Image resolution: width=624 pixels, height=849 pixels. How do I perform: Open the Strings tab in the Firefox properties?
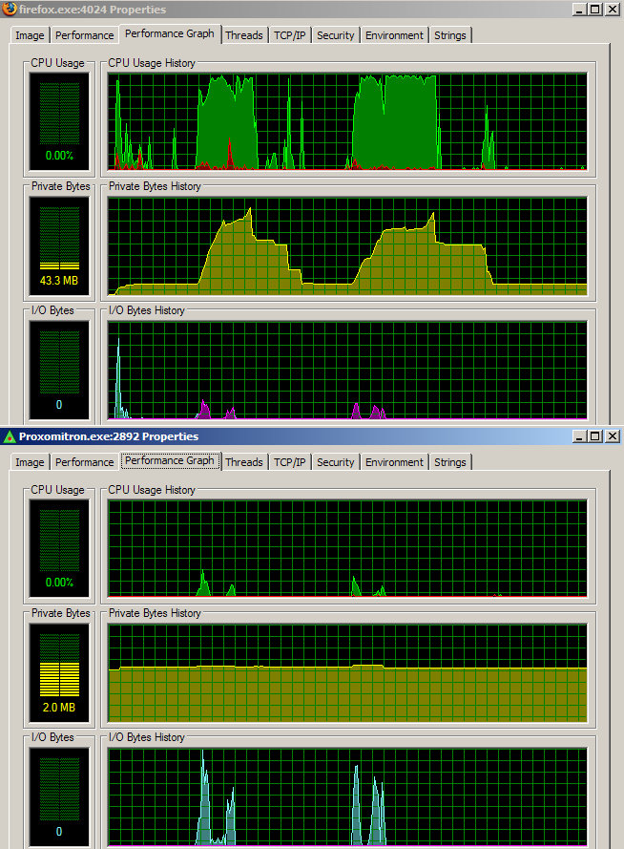coord(450,35)
